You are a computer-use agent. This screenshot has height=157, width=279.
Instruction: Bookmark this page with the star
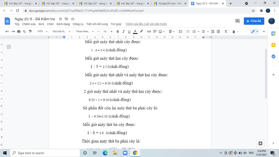coord(253,11)
